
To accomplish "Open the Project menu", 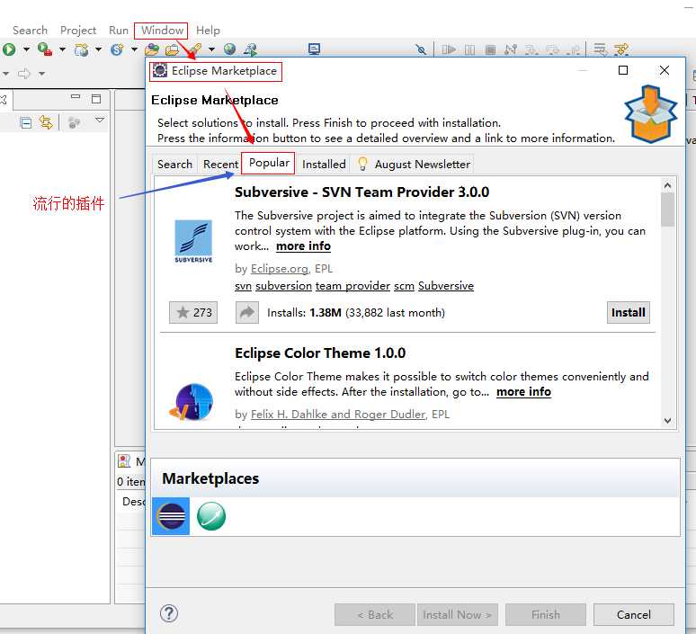I will click(x=78, y=31).
